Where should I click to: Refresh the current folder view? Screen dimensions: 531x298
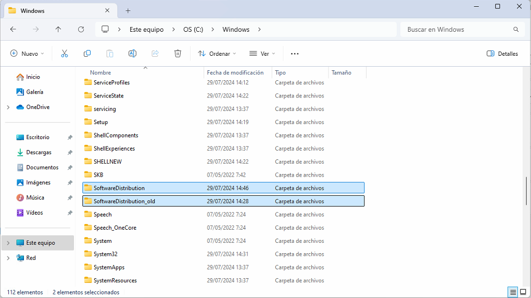click(81, 30)
